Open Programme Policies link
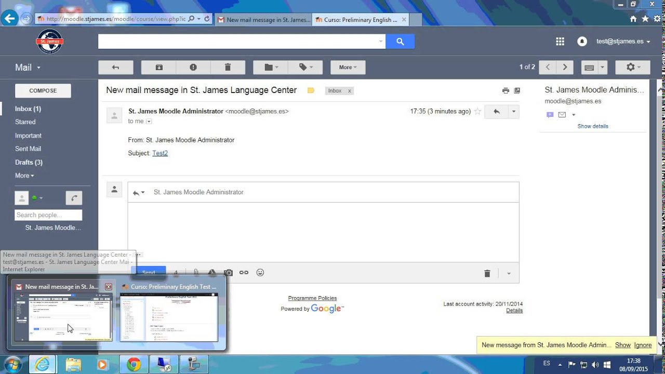 [x=312, y=298]
